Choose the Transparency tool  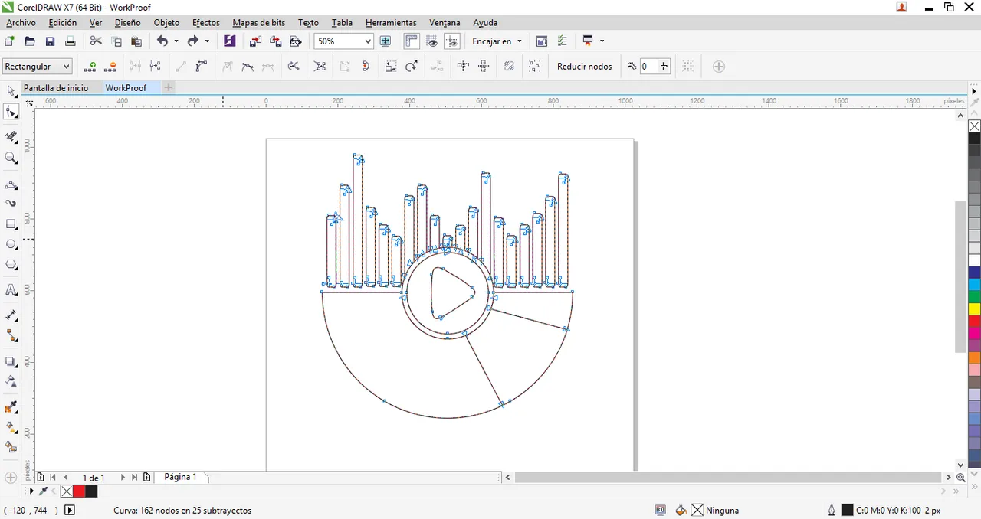(11, 380)
